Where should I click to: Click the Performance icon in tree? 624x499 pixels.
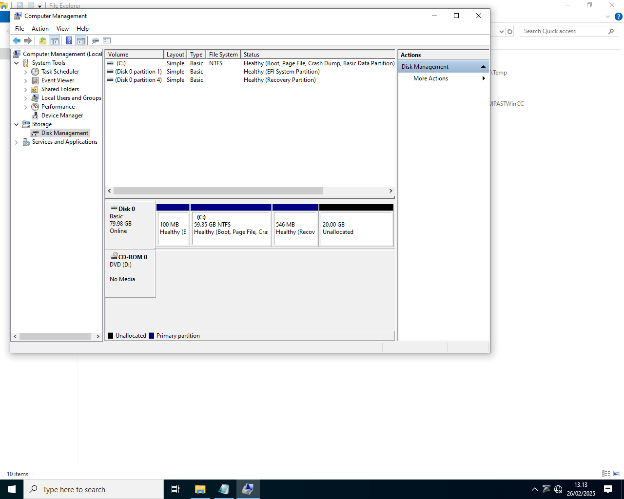(35, 107)
